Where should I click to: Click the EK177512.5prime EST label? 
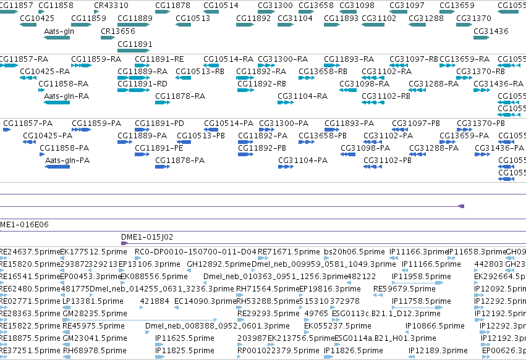93,252
